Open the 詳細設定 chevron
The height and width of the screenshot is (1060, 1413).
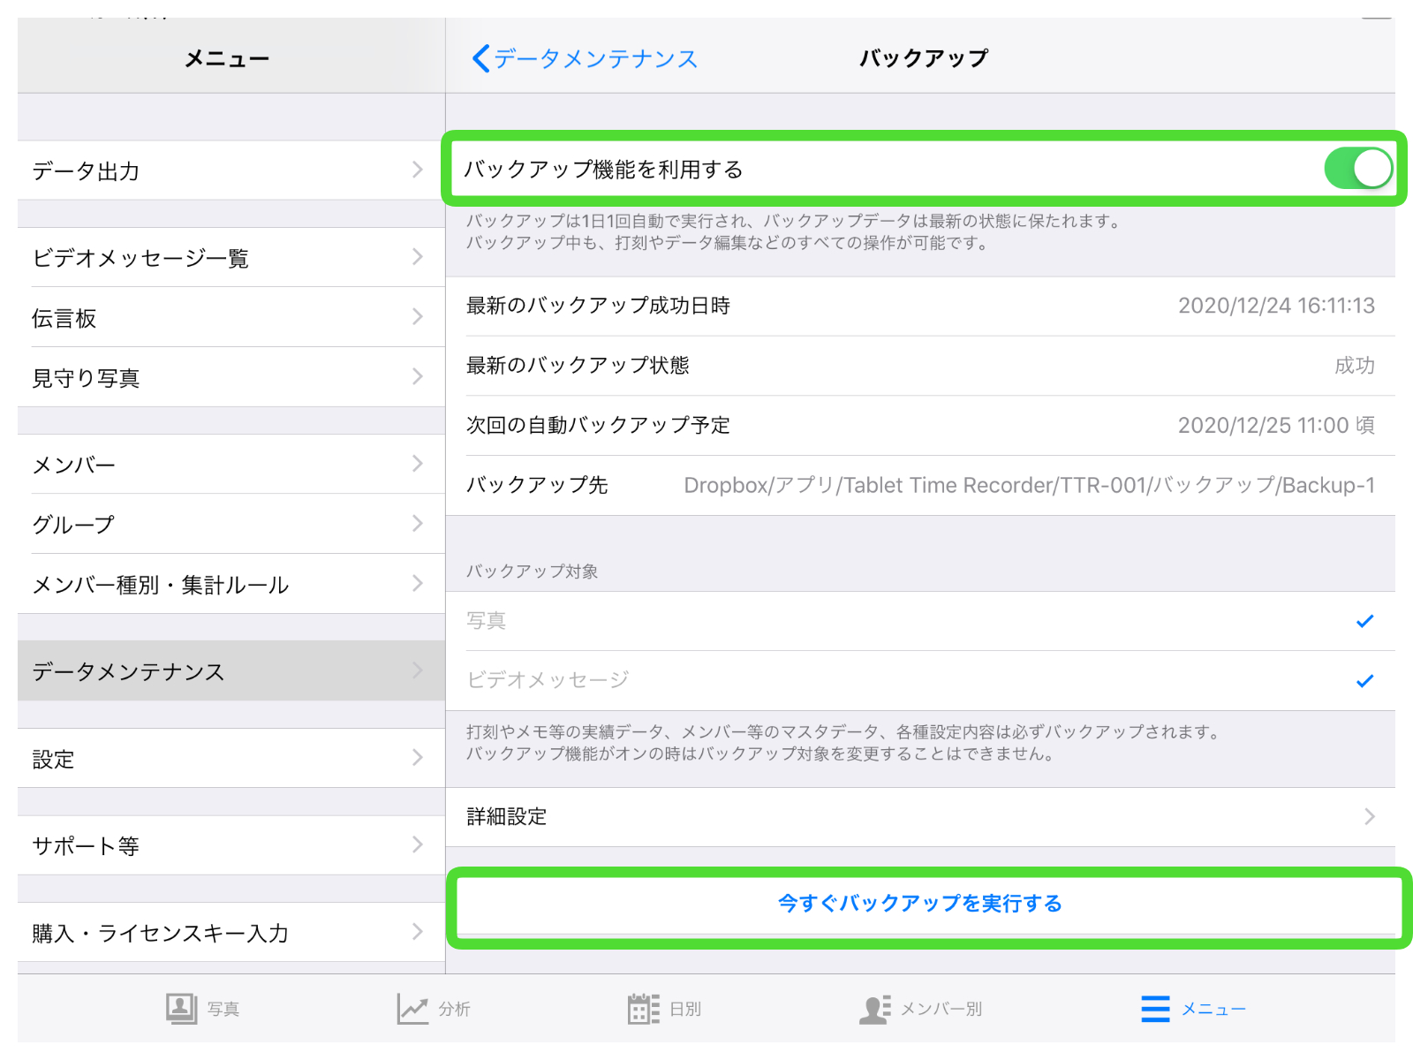(1369, 816)
